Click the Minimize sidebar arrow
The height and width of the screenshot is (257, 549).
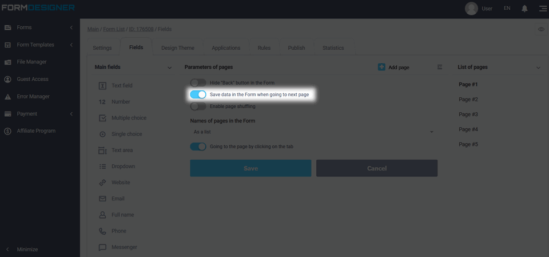[7, 250]
